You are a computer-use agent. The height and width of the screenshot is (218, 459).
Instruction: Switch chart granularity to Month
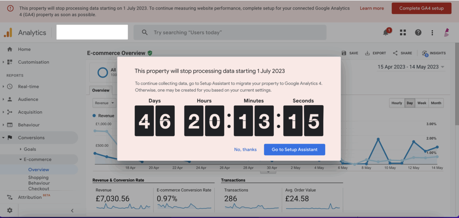436,103
